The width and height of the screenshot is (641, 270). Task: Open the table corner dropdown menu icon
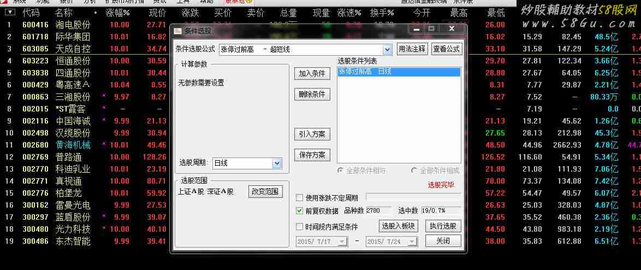10,13
